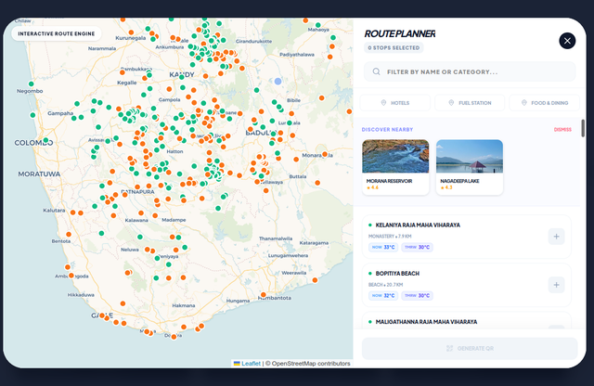Click the Discover Nearby heading
The image size is (594, 386).
(x=387, y=130)
